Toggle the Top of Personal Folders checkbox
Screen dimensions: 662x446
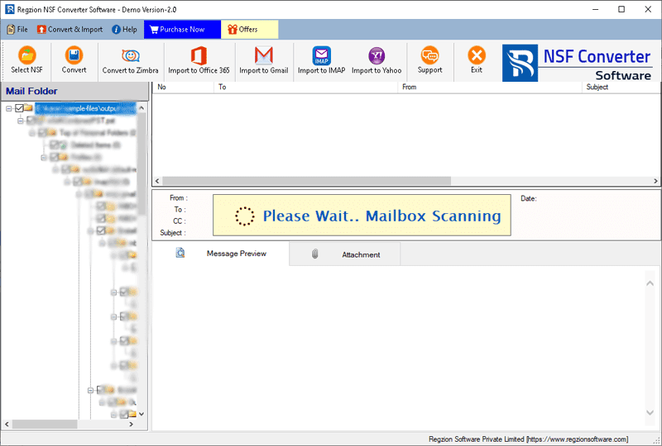(42, 132)
